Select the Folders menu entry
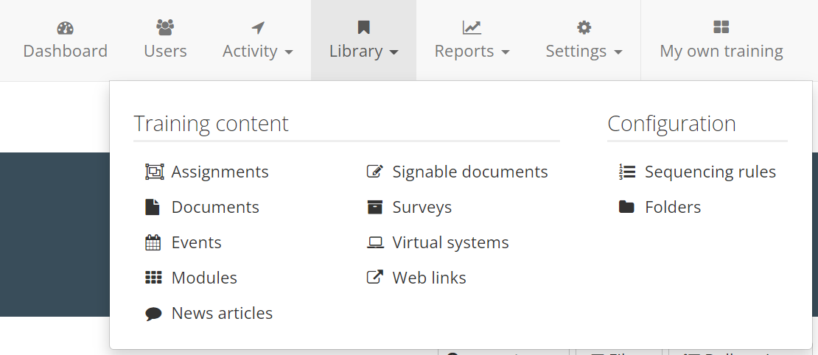818x355 pixels. point(672,208)
